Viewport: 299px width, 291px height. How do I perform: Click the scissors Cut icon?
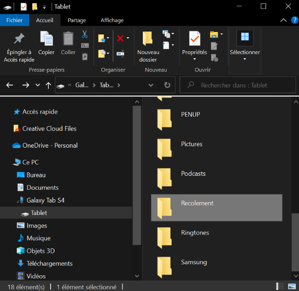85,34
